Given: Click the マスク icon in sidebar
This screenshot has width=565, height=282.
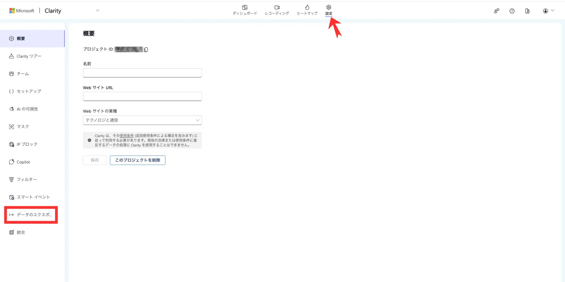Looking at the screenshot, I should coord(11,127).
